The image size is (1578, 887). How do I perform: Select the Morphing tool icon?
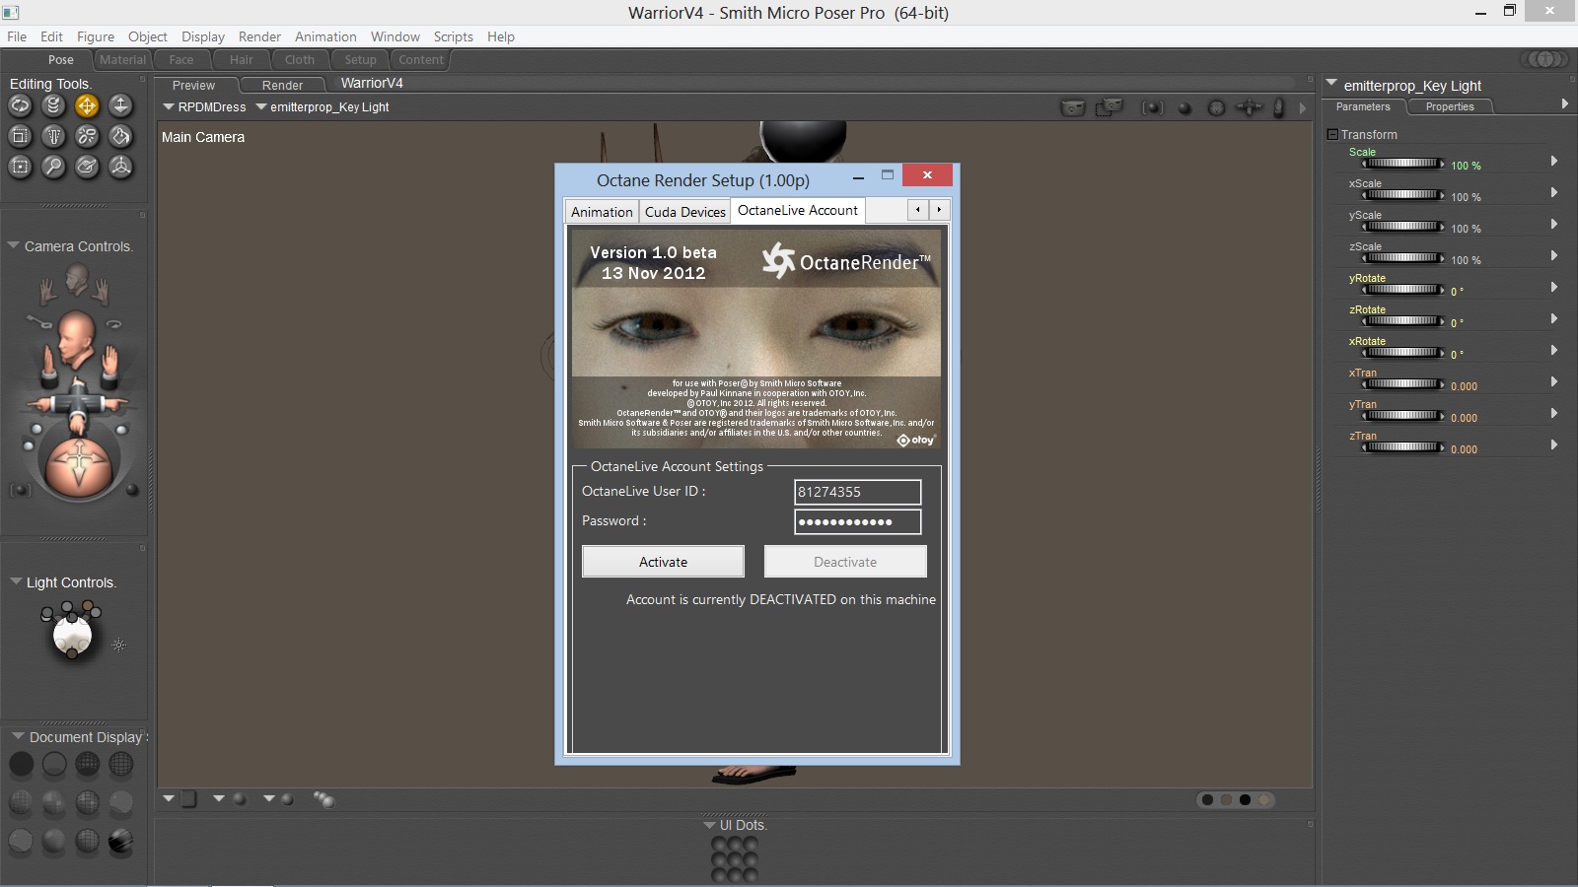click(87, 167)
